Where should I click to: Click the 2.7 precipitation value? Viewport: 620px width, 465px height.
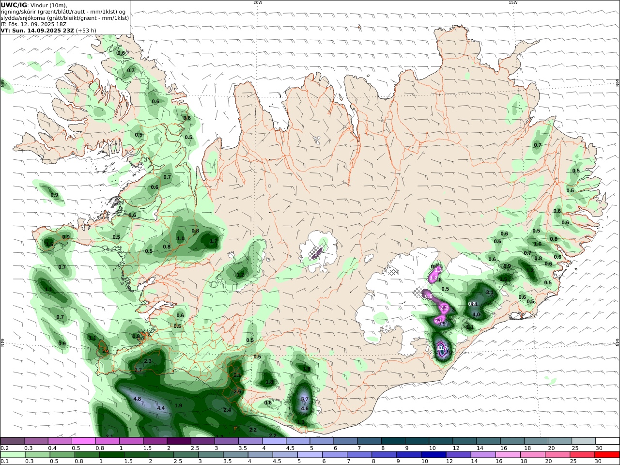point(138,370)
